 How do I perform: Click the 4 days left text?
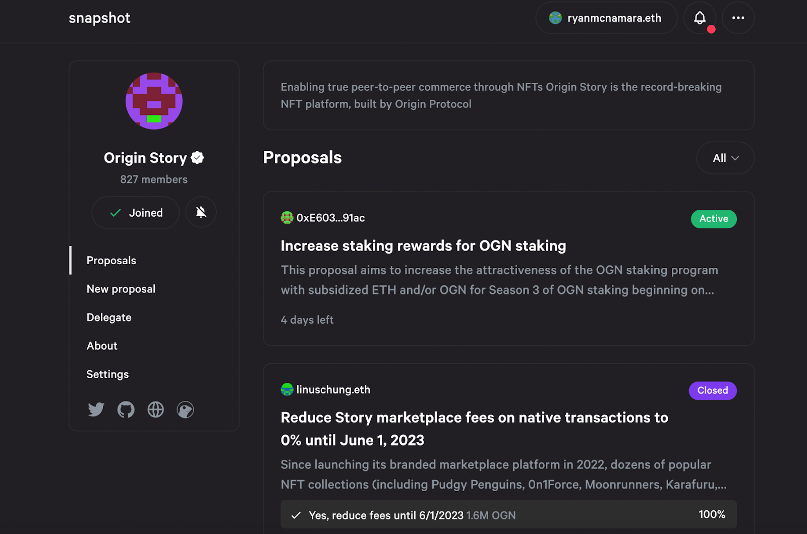click(307, 320)
